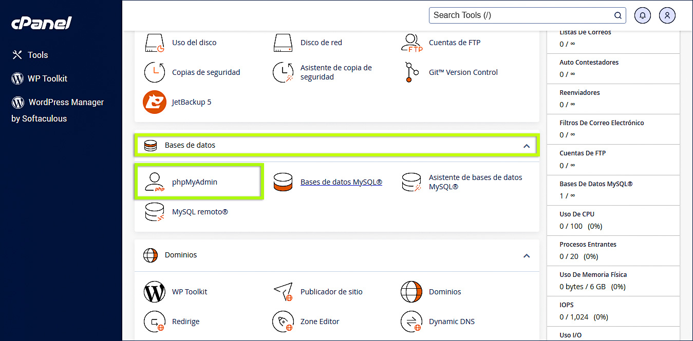This screenshot has height=341, width=693.
Task: Click the Bases De Datos MySQL® statistic
Action: click(x=596, y=184)
